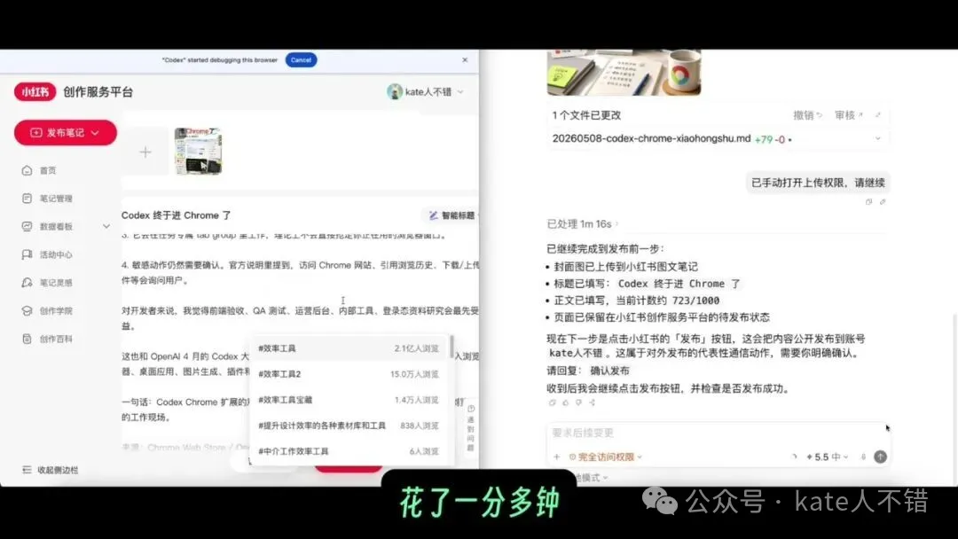
Task: Click the 已手动打开上传权限，请继续 message bubble
Action: point(818,183)
